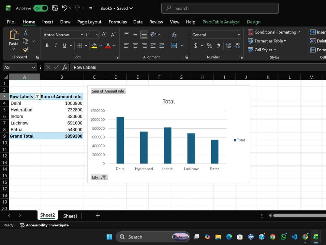Switch to the Sheet1 tab
326x245 pixels.
point(70,216)
